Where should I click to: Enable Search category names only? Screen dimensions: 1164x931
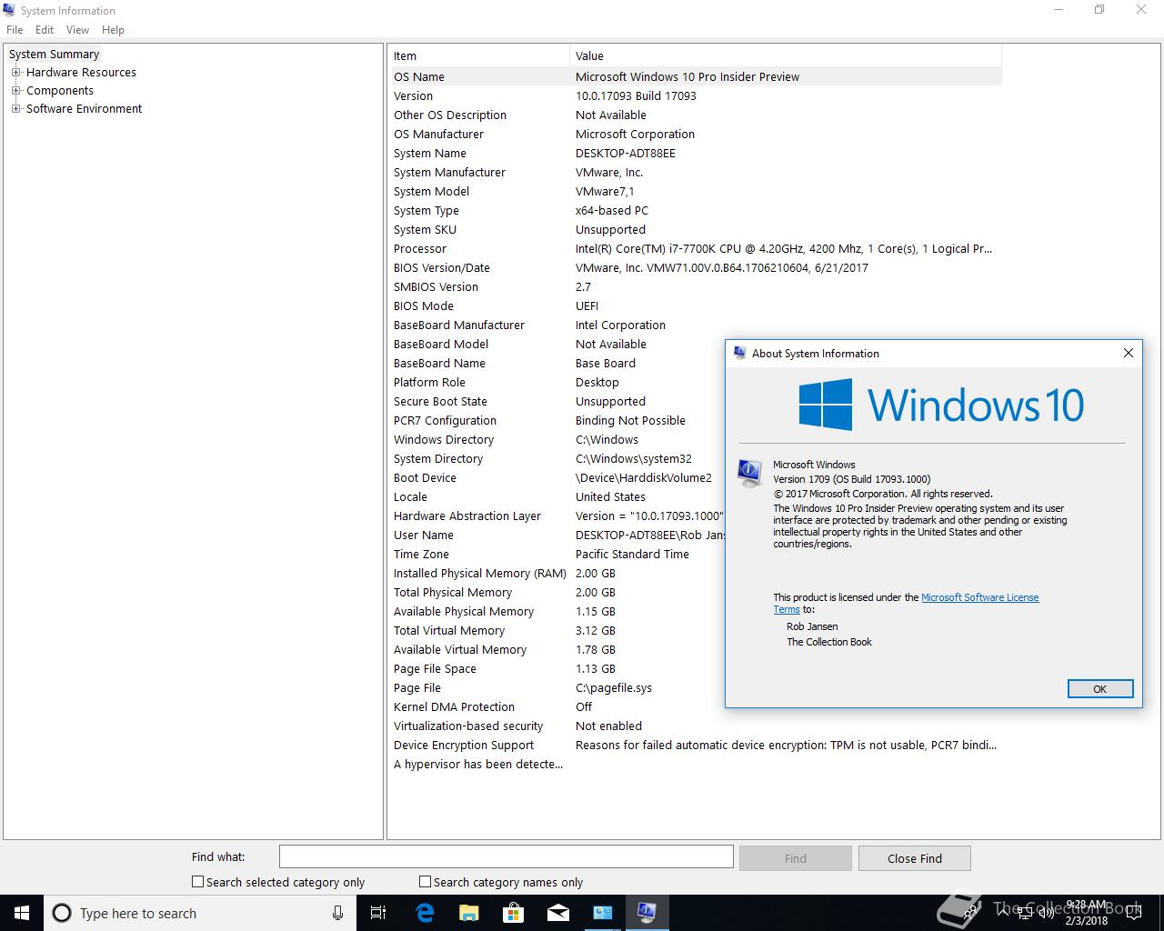[x=425, y=881]
